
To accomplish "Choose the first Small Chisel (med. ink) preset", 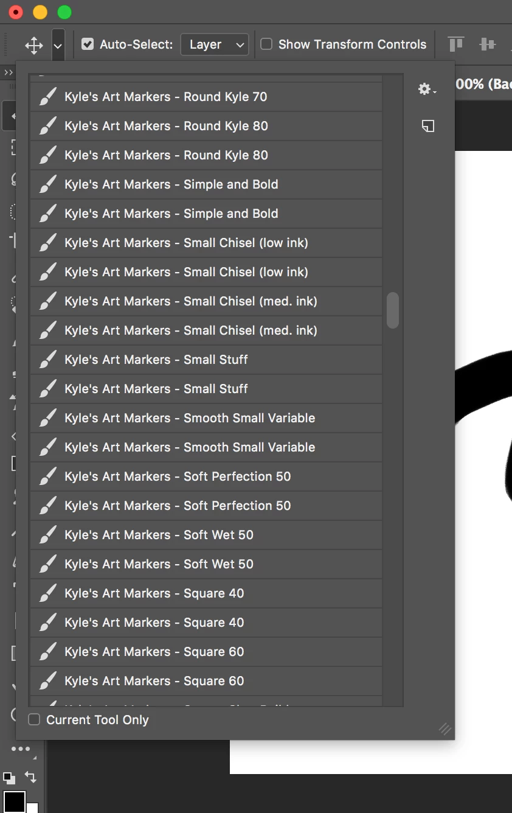I will (x=206, y=301).
